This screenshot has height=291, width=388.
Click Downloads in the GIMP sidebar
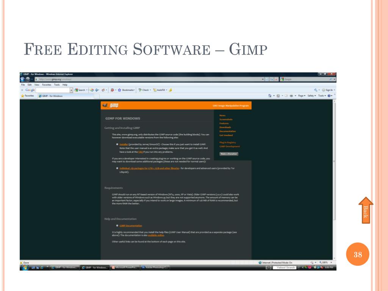[x=225, y=127]
